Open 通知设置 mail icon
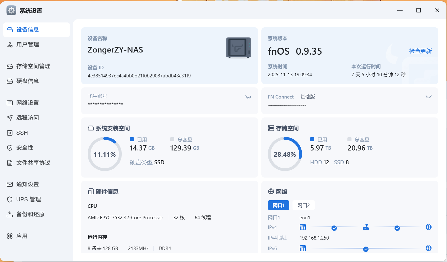The image size is (447, 262). (10, 184)
